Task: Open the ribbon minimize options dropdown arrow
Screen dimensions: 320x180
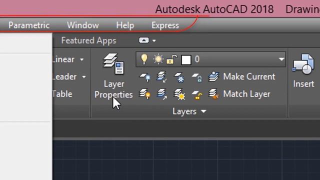Action: (x=154, y=40)
